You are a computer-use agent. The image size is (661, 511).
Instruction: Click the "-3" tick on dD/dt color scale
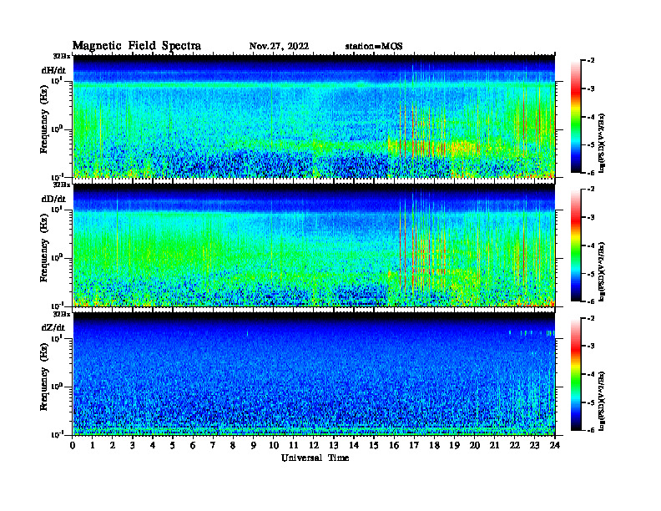pos(591,217)
